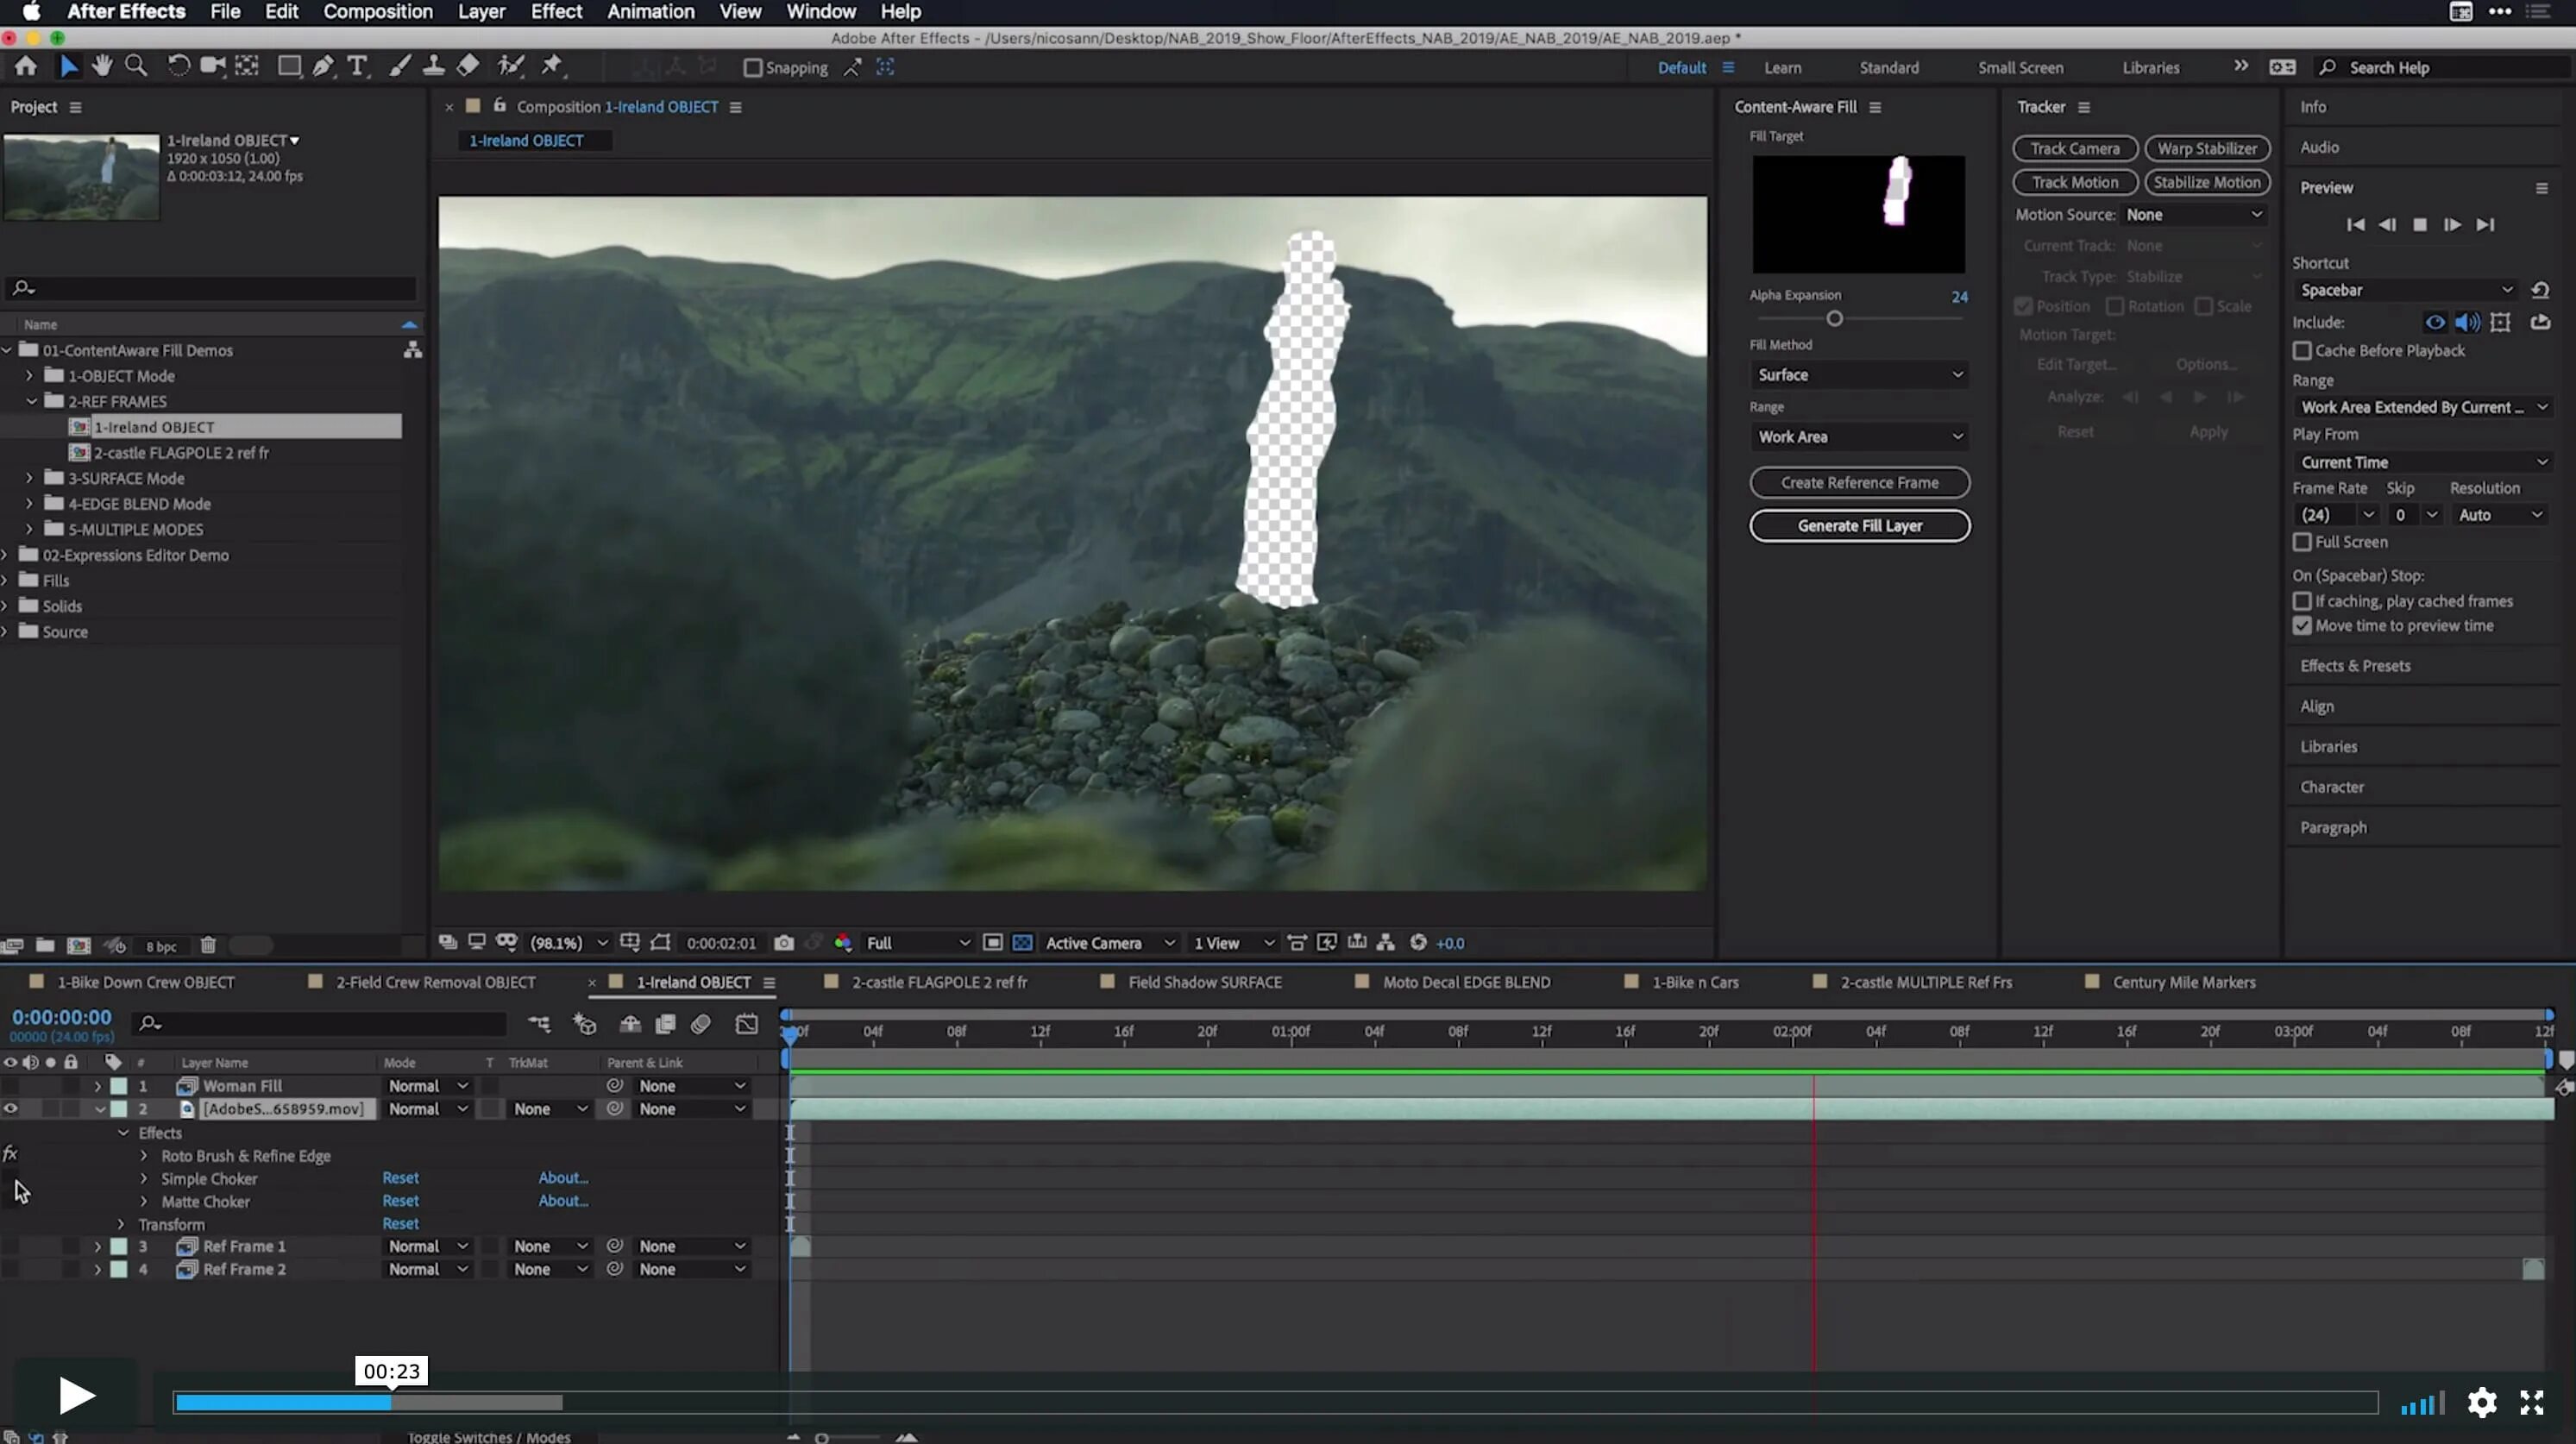This screenshot has width=2576, height=1444.
Task: Enable Cache Before Playback checkbox
Action: pyautogui.click(x=2302, y=348)
